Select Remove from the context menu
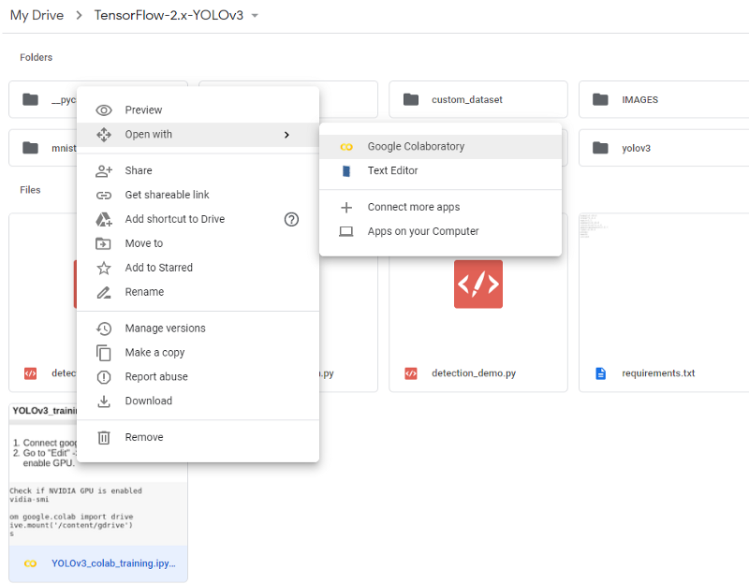Viewport: 749px width, 584px height. click(198, 437)
